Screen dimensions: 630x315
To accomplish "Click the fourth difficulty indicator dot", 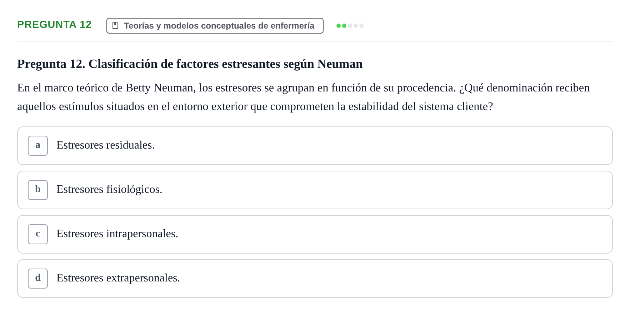I will click(x=356, y=26).
